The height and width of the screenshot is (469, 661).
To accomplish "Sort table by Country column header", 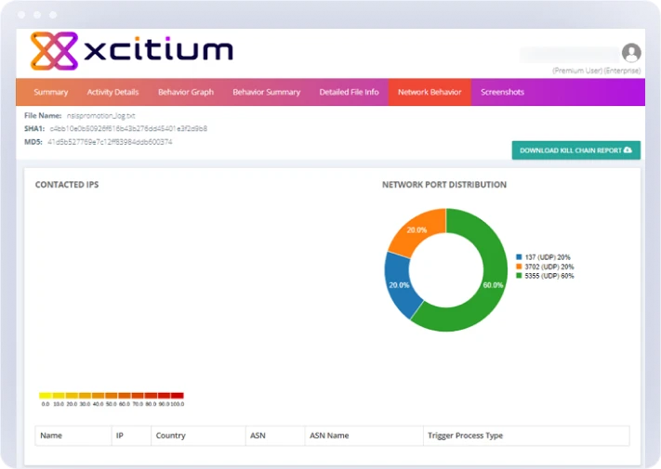I will (170, 436).
